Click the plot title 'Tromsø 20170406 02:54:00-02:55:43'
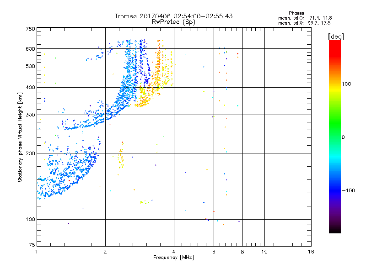 pos(173,16)
